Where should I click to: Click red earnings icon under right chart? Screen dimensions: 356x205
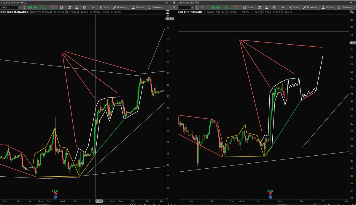click(x=271, y=194)
